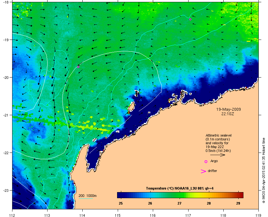Click the '0.5m/s (1kt 24h)' legend text

tap(218, 151)
